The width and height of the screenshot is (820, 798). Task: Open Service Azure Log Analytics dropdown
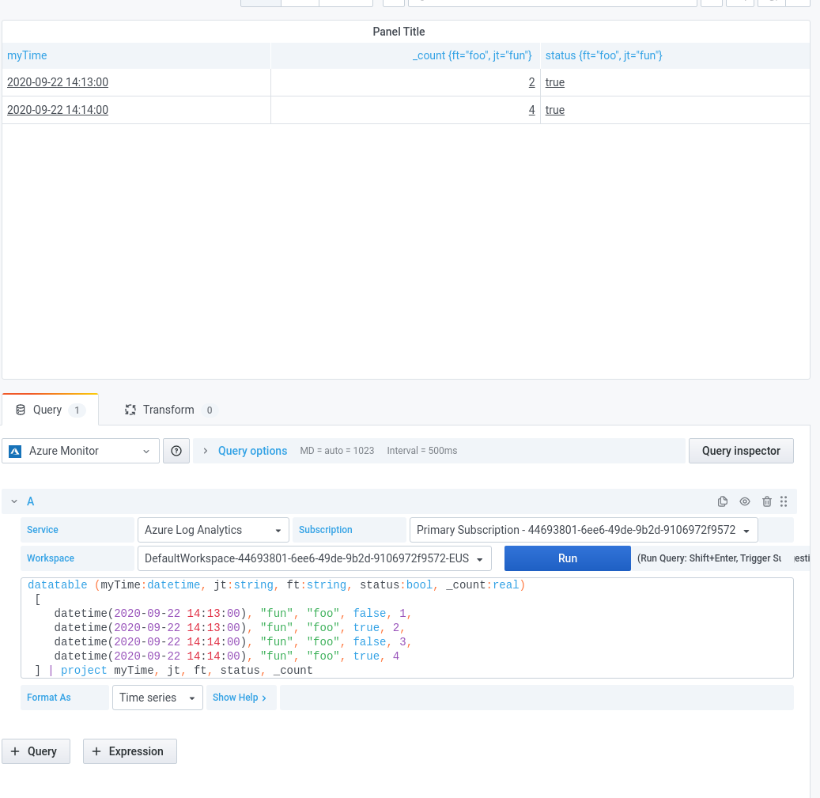tap(214, 530)
